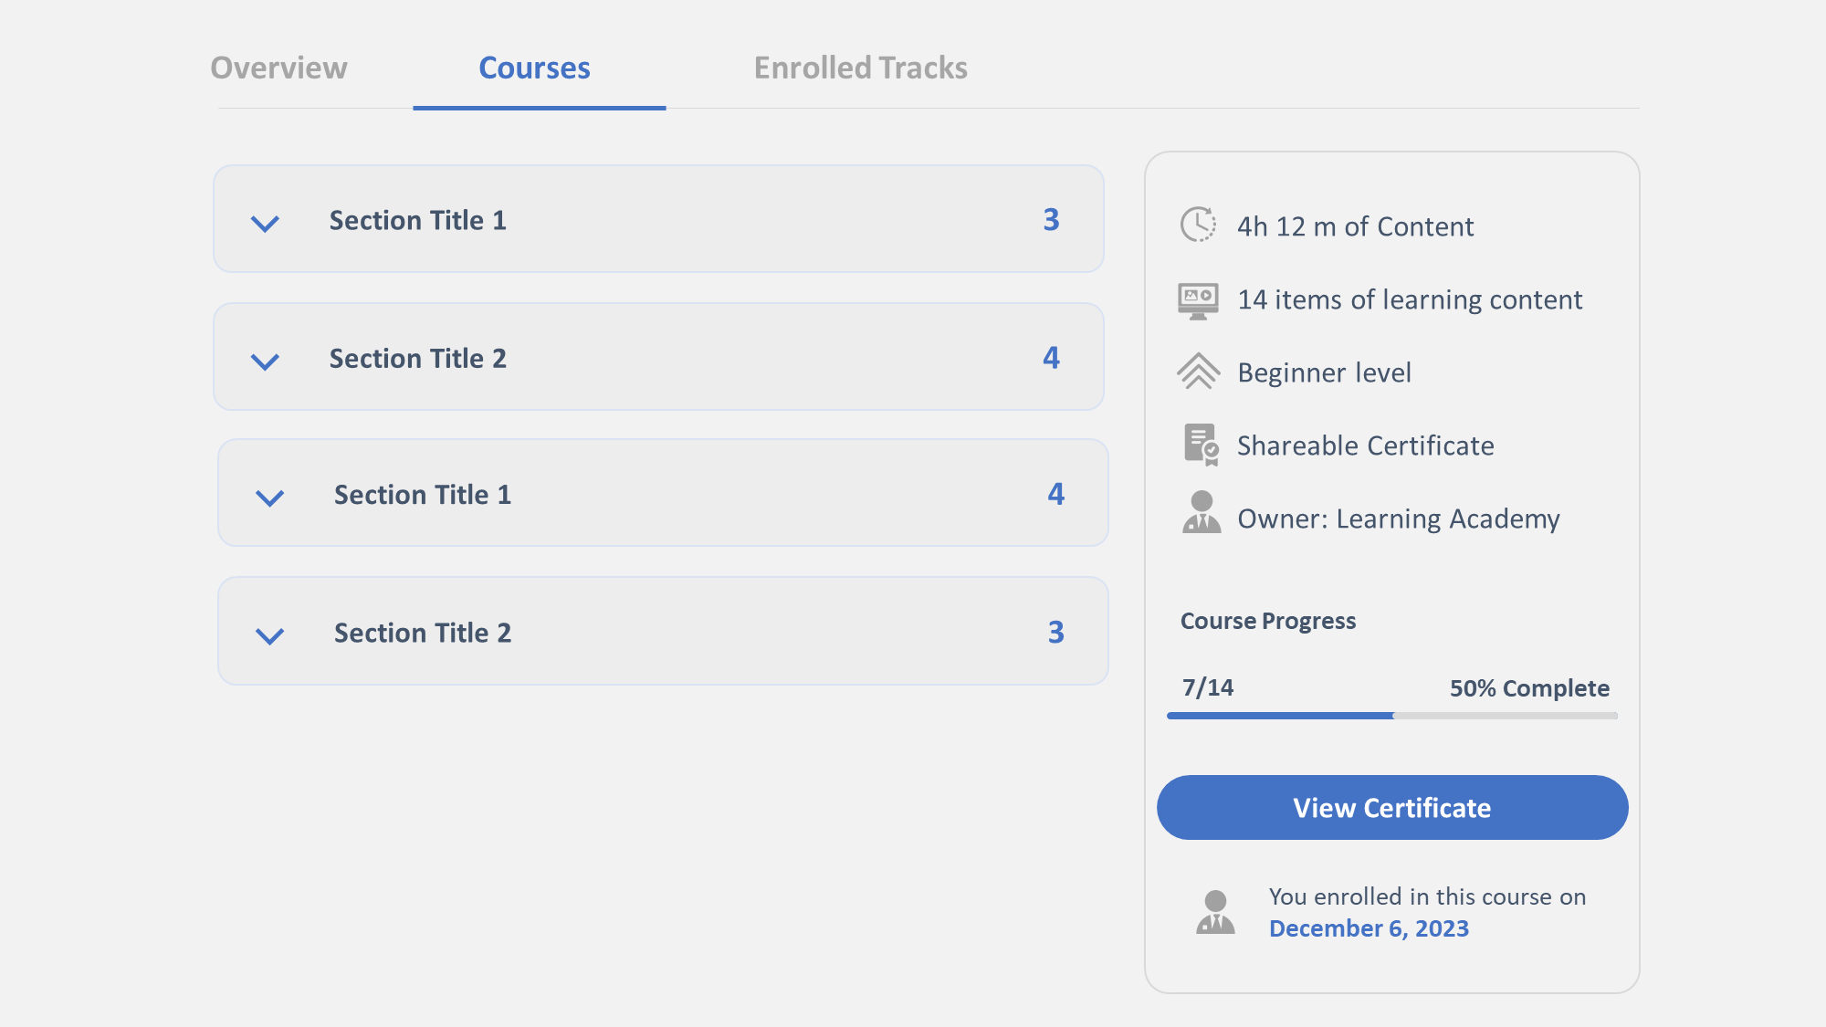The height and width of the screenshot is (1027, 1826).
Task: Expand the first Section Title 2 chevron
Action: tap(265, 362)
